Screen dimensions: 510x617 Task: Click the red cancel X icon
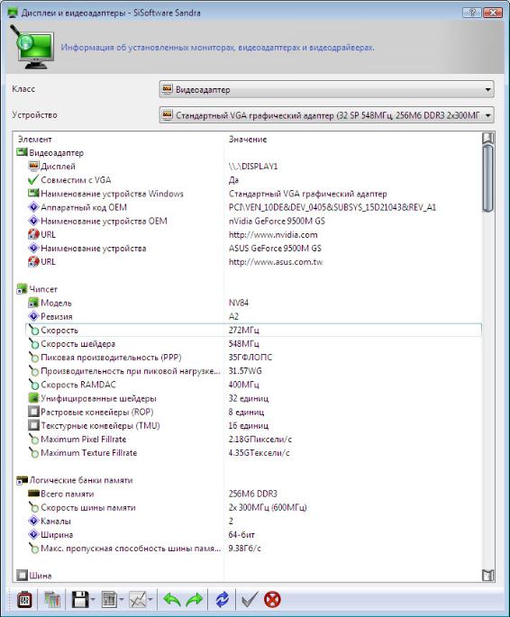(272, 600)
